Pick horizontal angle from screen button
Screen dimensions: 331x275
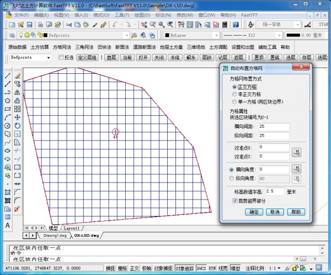pyautogui.click(x=296, y=169)
